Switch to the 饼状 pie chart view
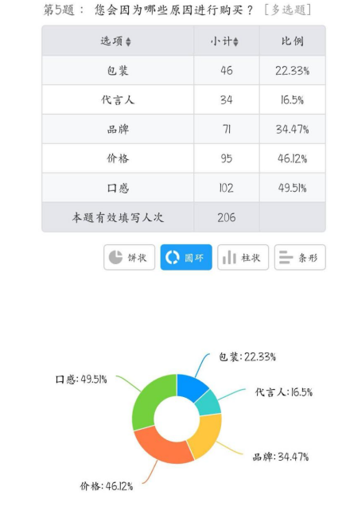This screenshot has height=522, width=342. coord(129,257)
